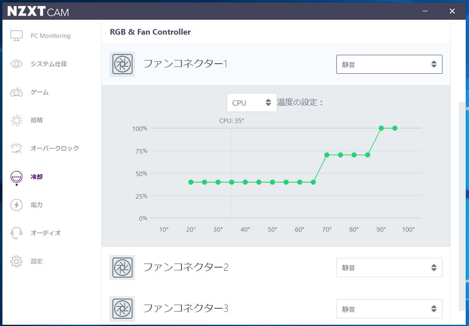469x326 pixels.
Task: Open the 電力 section
Action: (37, 205)
